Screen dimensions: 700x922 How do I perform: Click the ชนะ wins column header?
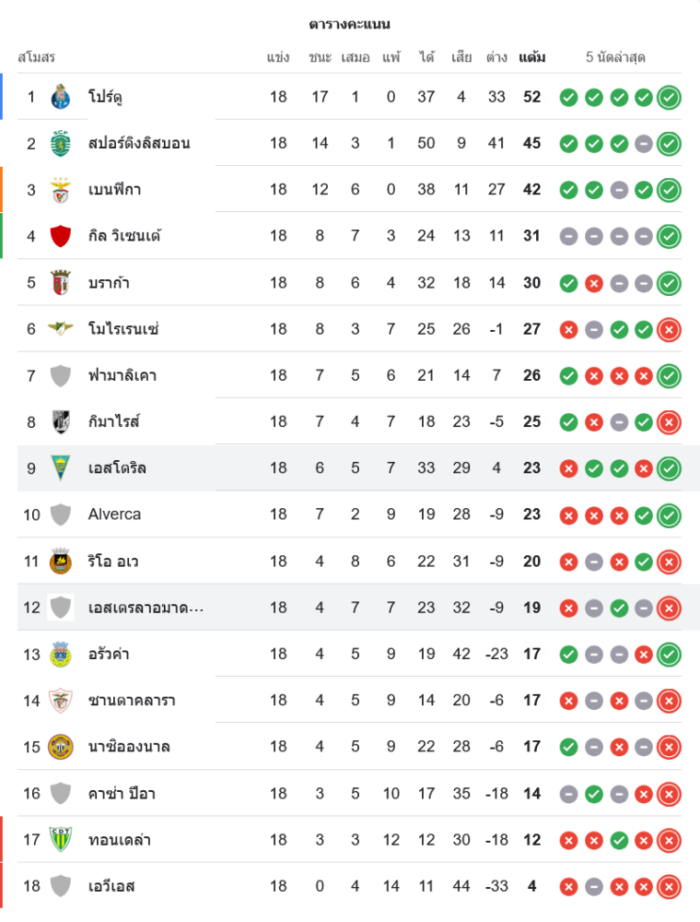320,57
